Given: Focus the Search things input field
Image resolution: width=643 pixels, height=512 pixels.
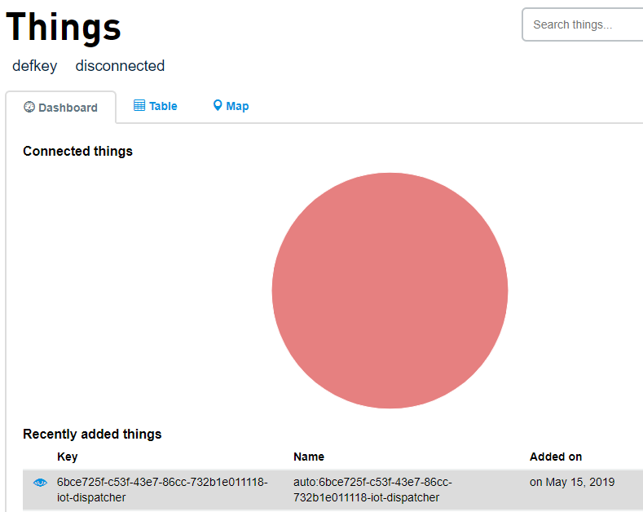Looking at the screenshot, I should coord(582,24).
